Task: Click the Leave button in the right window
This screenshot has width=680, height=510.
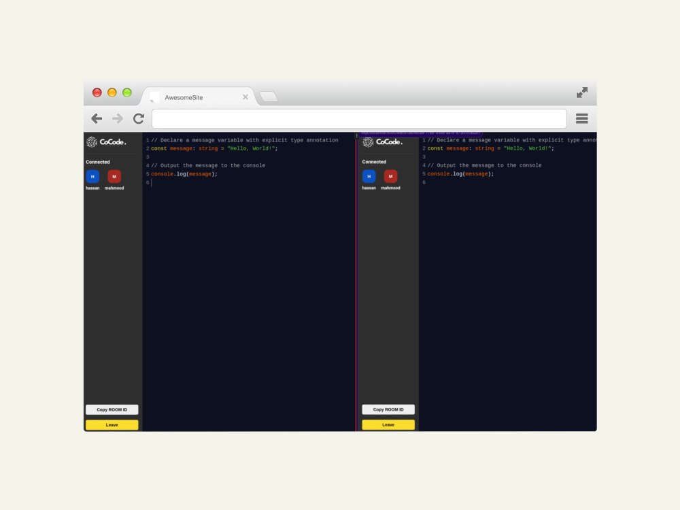Action: 388,425
